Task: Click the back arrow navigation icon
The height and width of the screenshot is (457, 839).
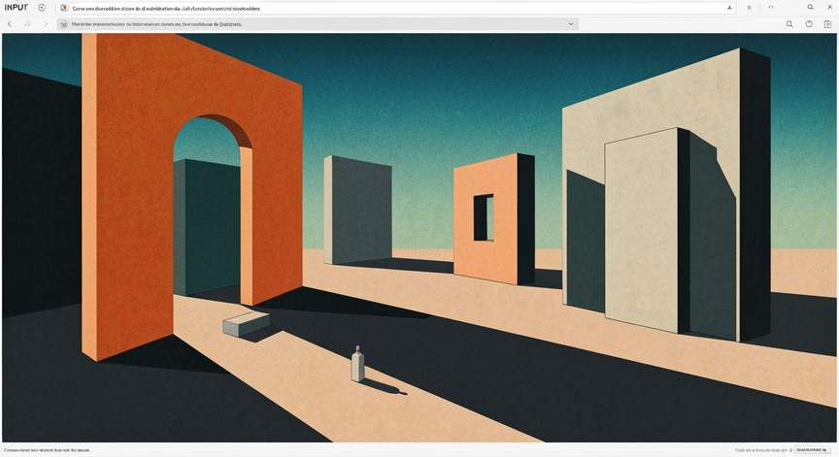Action: (10, 24)
